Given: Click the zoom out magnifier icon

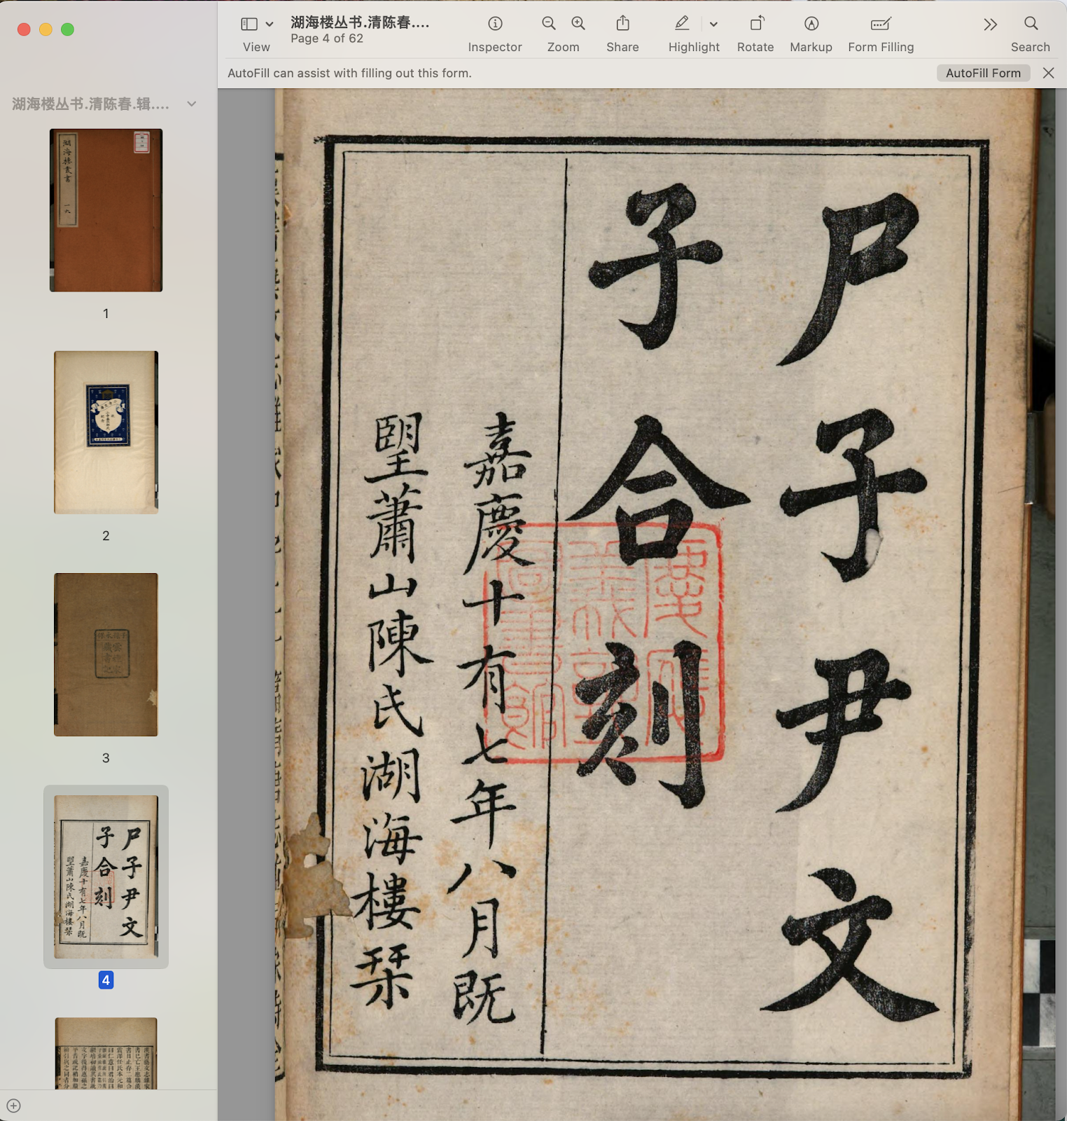Looking at the screenshot, I should pos(549,25).
